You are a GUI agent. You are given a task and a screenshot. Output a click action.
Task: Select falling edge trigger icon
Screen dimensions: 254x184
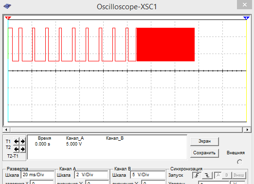(207, 175)
